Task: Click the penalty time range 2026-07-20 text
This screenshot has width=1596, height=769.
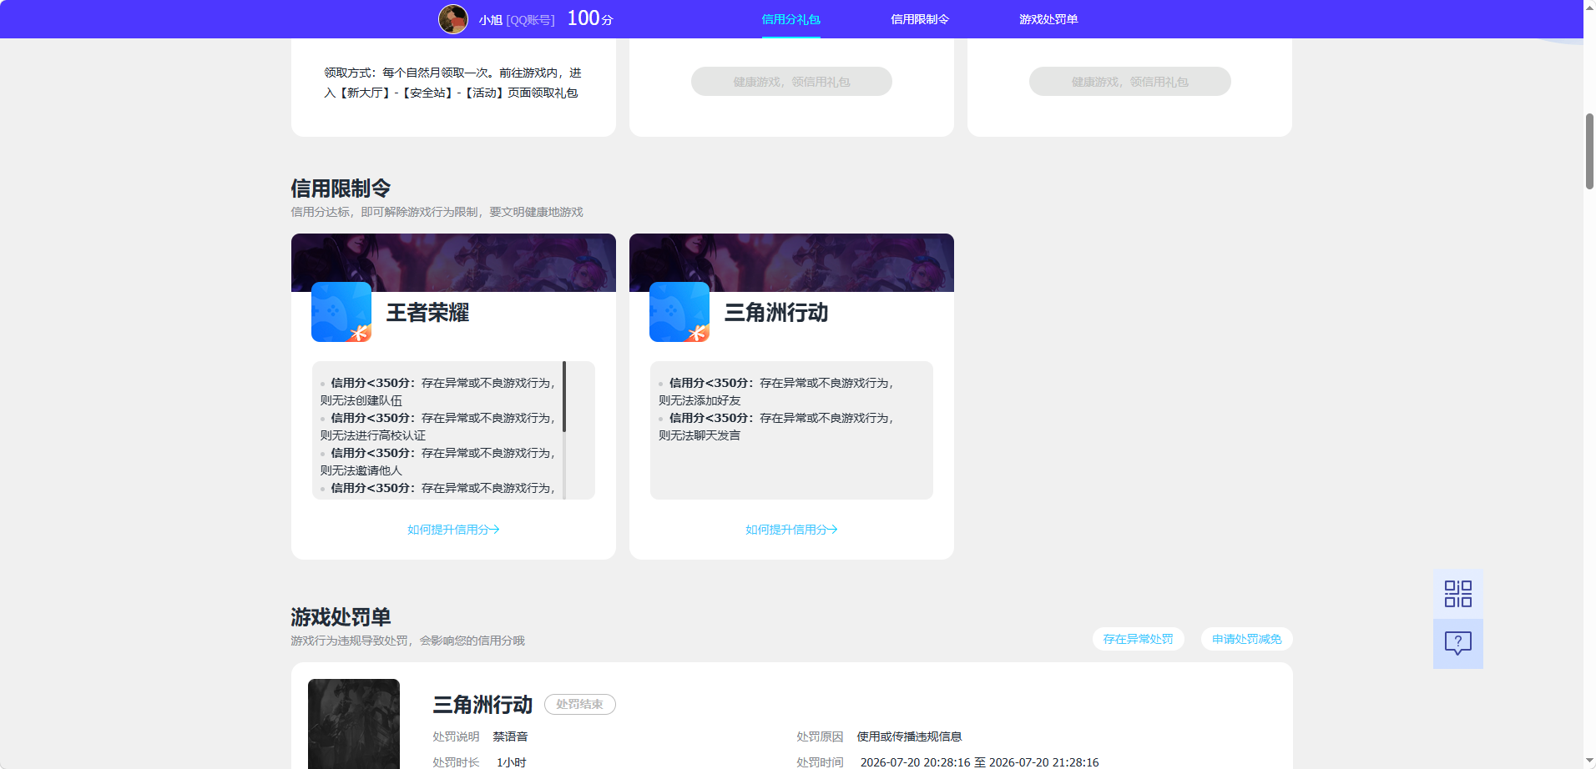Action: tap(979, 762)
